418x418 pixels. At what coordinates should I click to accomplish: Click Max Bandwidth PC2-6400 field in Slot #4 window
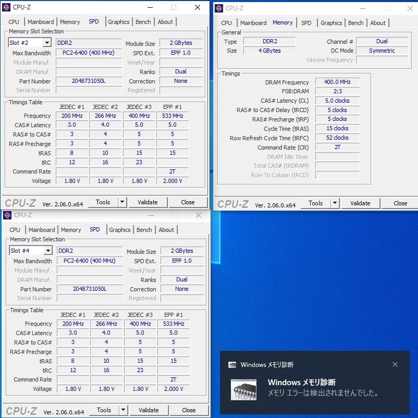(90, 261)
